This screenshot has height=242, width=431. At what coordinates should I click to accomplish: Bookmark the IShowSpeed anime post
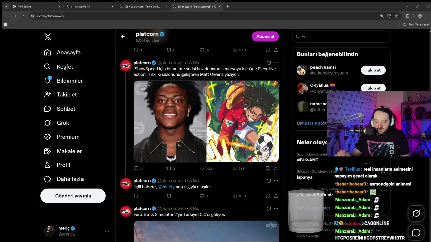(268, 168)
